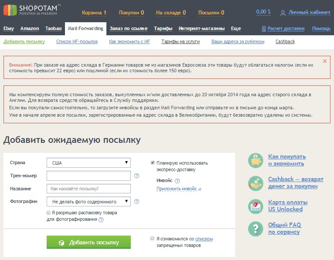Screen dimensions: 334x260
Task: Select Добавить посылку submenu link
Action: pos(24,41)
